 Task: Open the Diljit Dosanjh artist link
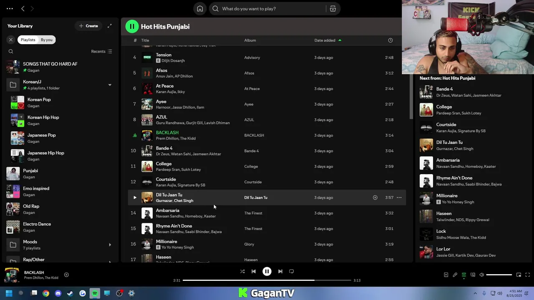pyautogui.click(x=173, y=61)
